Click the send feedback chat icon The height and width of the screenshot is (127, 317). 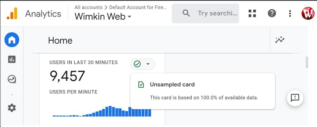click(295, 98)
